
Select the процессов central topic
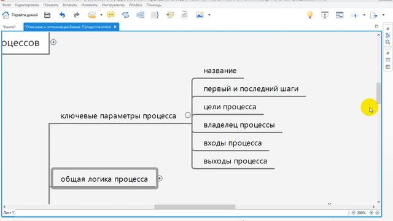[25, 42]
